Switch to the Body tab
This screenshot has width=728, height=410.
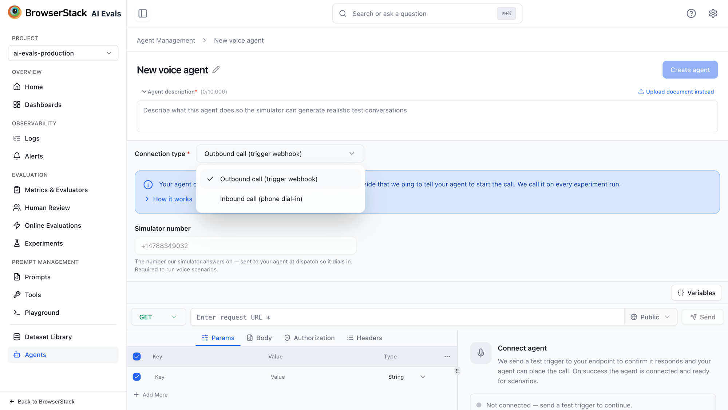(259, 338)
